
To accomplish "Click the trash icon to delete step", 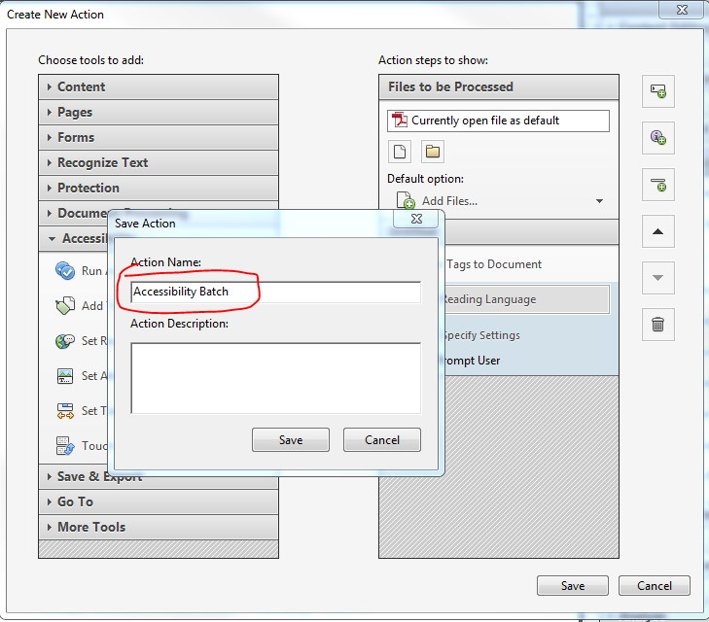I will coord(657,324).
